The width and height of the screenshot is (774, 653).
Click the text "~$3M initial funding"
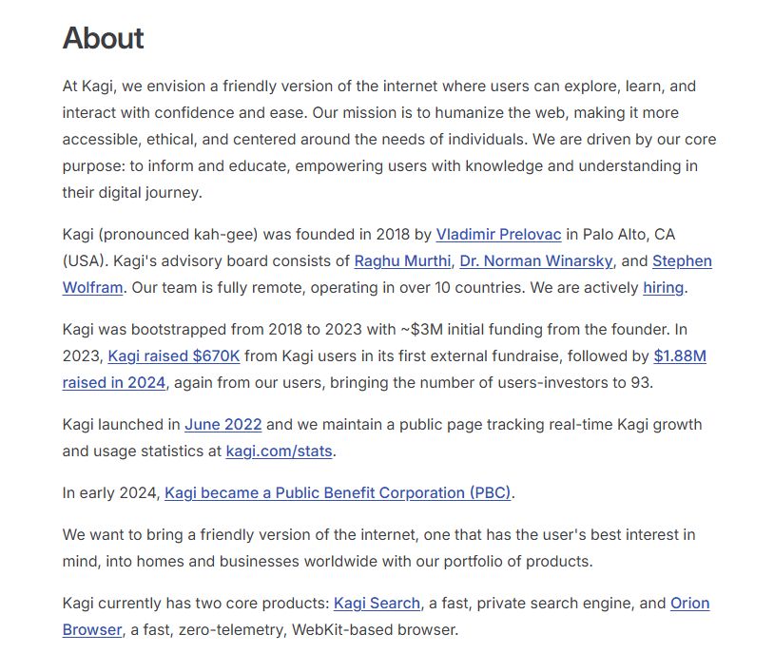coord(473,329)
